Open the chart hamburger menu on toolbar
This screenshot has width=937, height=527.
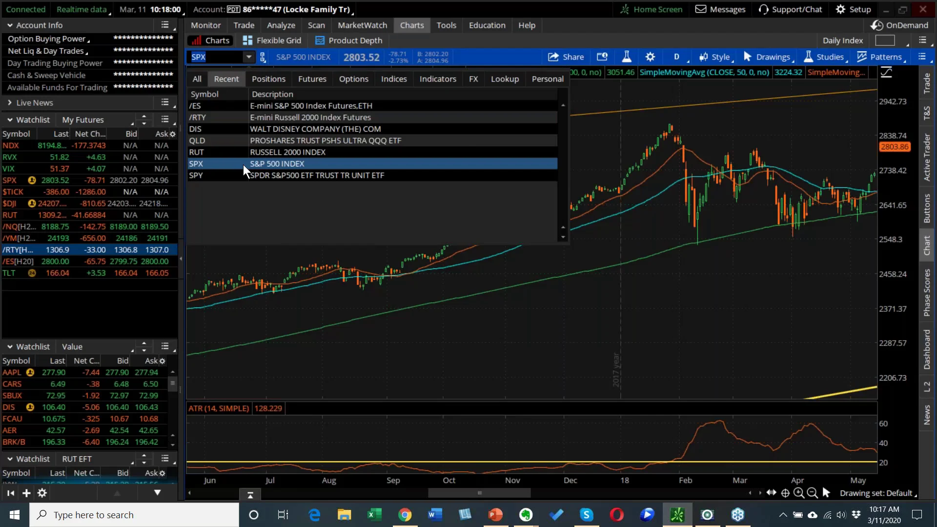point(922,57)
